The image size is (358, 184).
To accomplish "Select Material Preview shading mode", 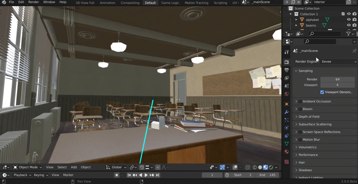I will pos(265,167).
